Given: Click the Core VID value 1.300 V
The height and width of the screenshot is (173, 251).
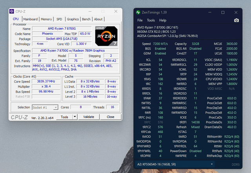Looking at the screenshot, I should pos(81,44).
